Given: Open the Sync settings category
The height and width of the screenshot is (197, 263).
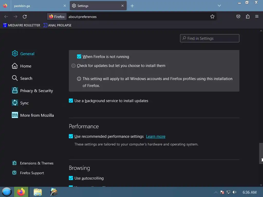Looking at the screenshot, I should pyautogui.click(x=20, y=103).
